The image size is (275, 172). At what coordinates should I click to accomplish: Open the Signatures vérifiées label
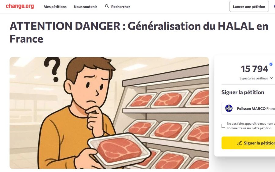click(x=254, y=78)
